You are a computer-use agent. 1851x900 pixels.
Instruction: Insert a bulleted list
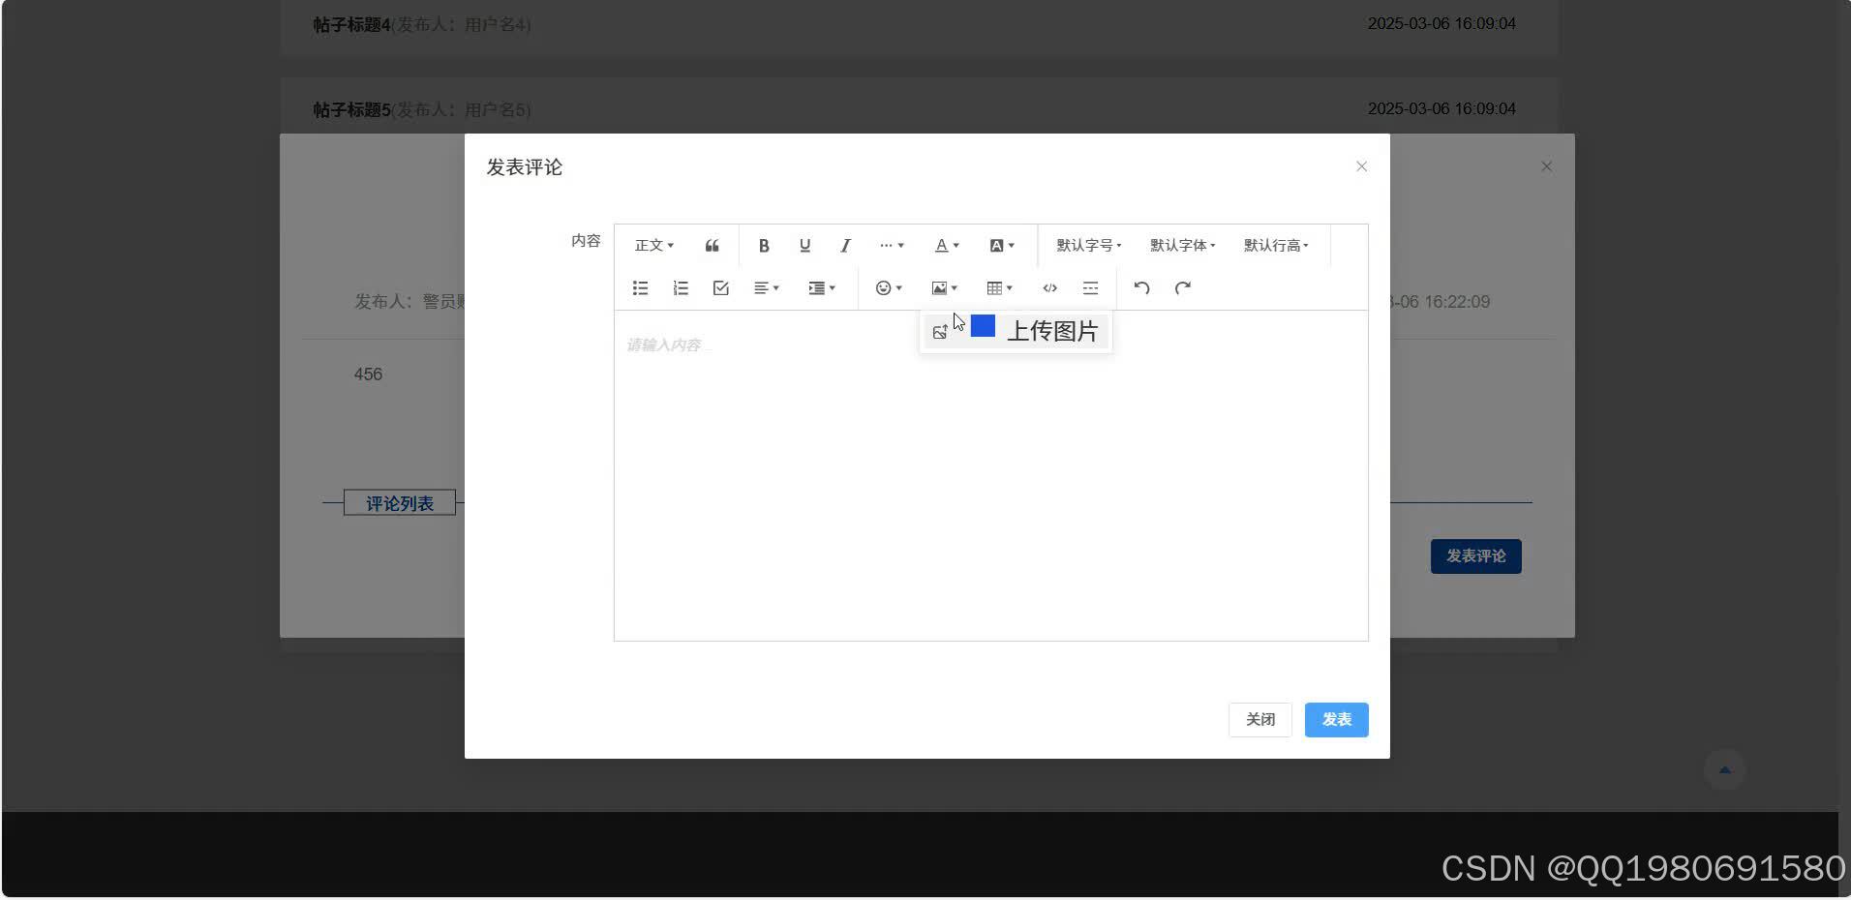point(640,288)
